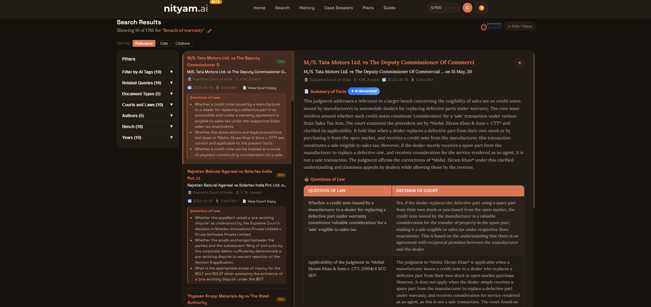Screen dimensions: 651x307
Task: Toggle the sun theme icon
Action: (x=482, y=8)
